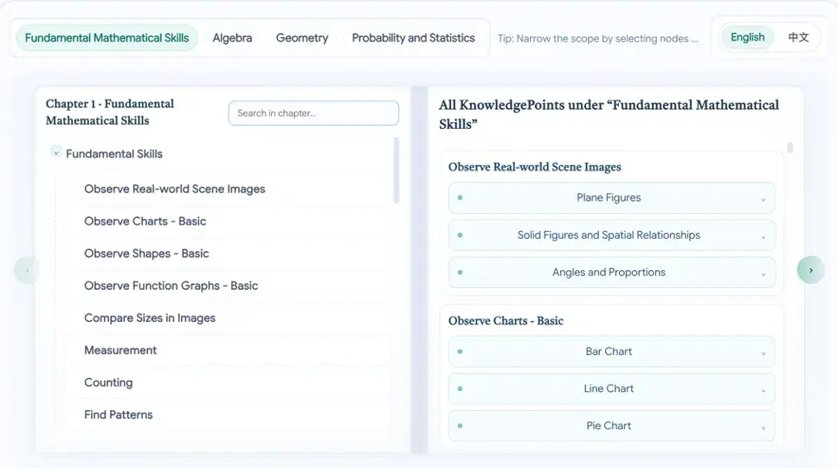Screen dimensions: 838x469
Task: Expand the Angles and Proportions item
Action: click(x=763, y=273)
